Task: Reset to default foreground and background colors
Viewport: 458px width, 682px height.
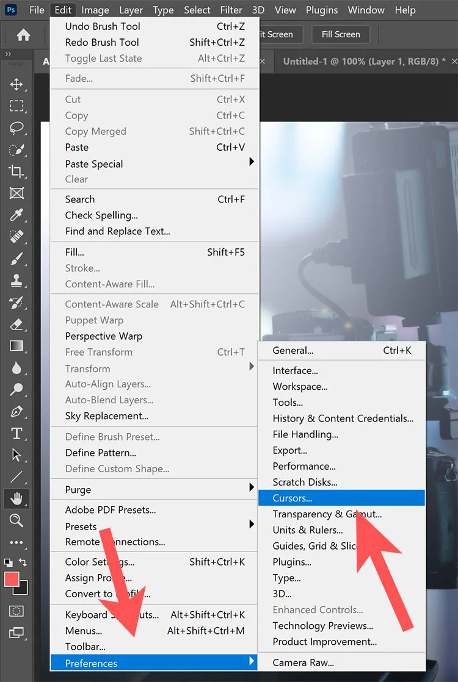Action: (9, 562)
